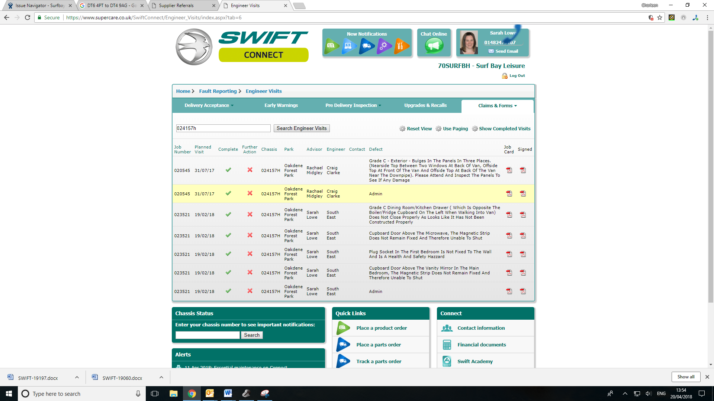Open Word from Windows taskbar
The image size is (714, 401).
pyautogui.click(x=228, y=394)
